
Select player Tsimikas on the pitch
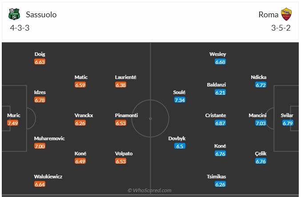[217, 176]
